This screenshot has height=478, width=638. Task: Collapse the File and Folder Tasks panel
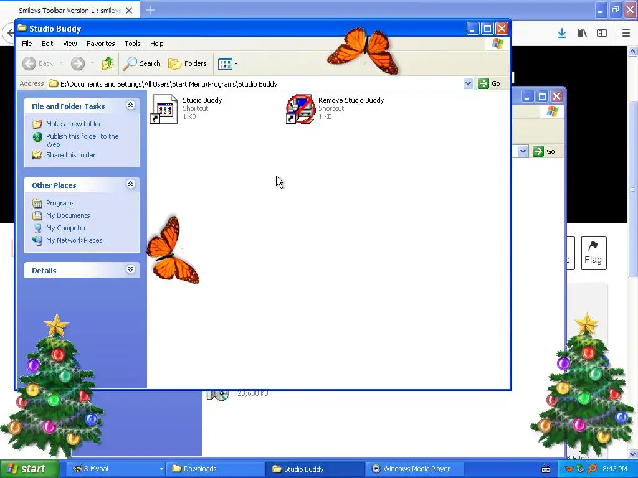pos(130,105)
